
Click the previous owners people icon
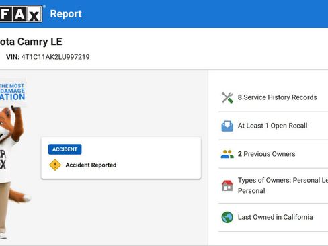[x=227, y=154]
